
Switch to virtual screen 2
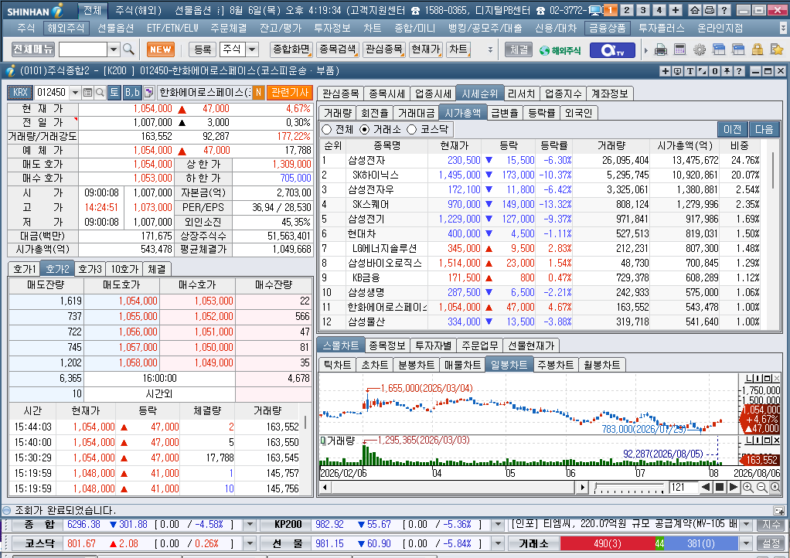pos(627,10)
